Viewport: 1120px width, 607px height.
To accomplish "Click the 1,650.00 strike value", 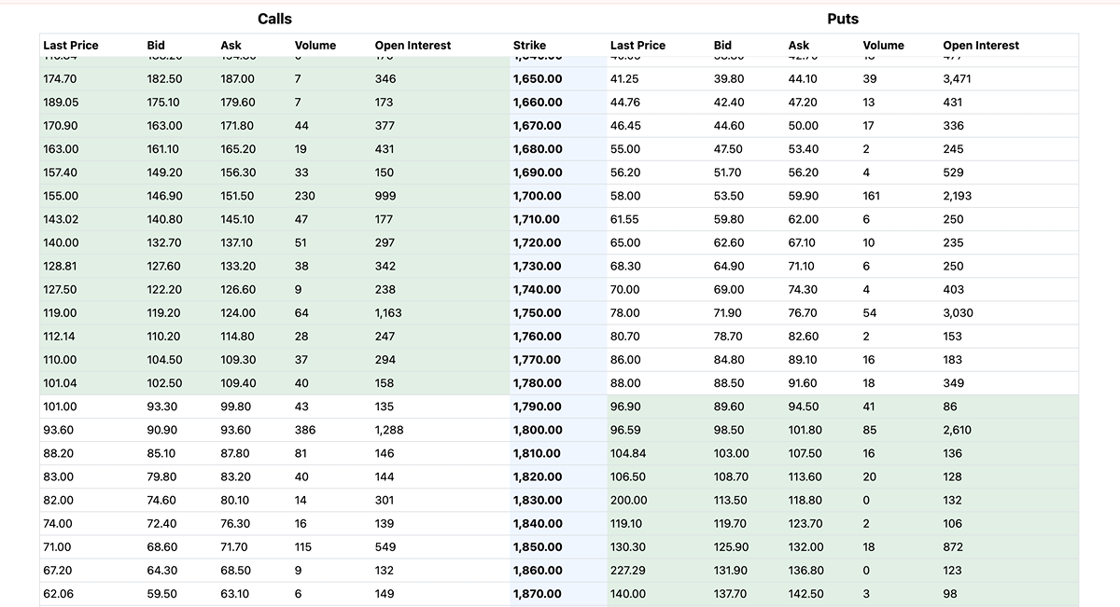I will point(538,79).
